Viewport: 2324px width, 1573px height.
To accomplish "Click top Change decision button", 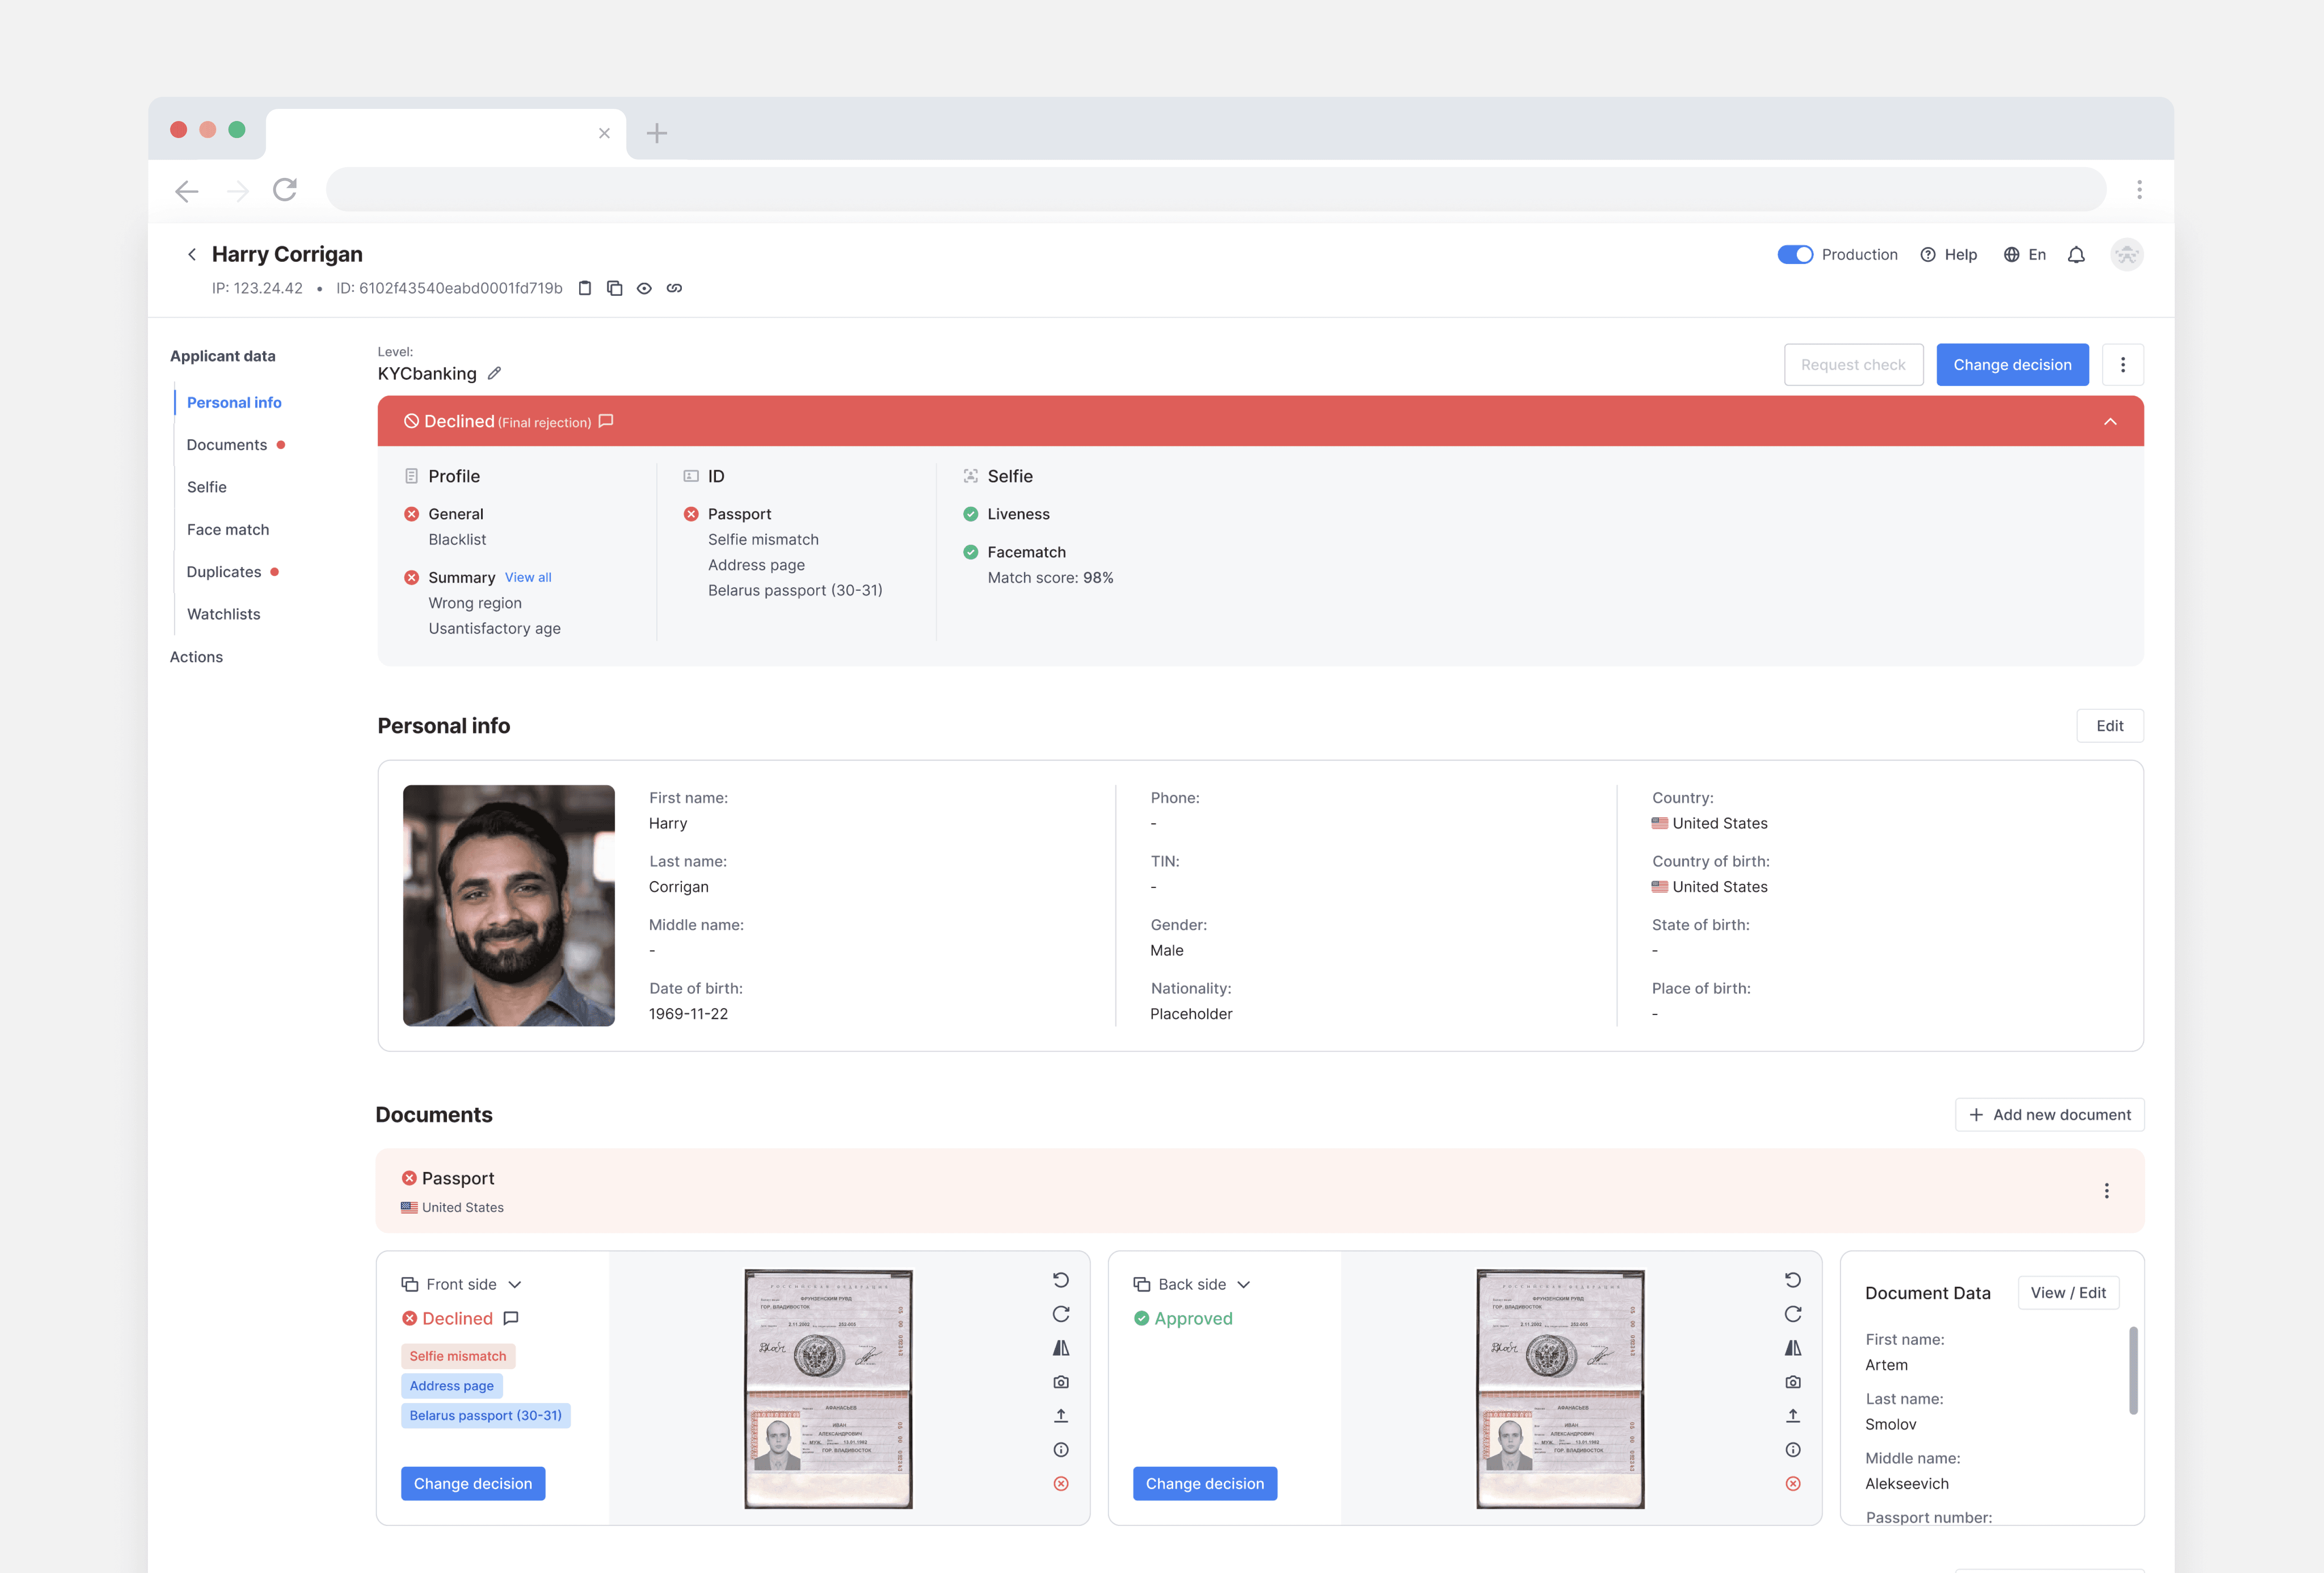I will click(2012, 365).
